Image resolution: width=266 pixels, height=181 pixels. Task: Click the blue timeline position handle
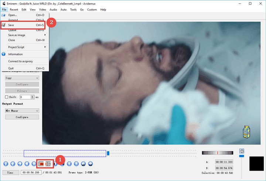coord(108,153)
